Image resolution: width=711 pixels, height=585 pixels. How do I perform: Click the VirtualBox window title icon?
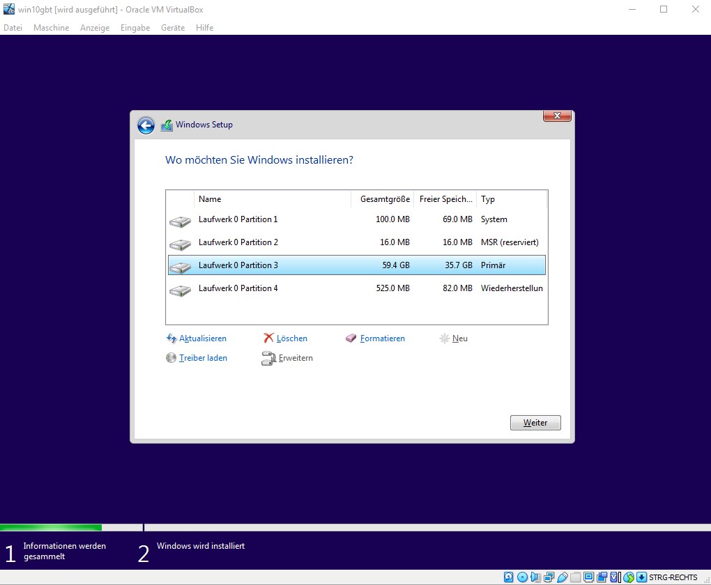[x=8, y=9]
